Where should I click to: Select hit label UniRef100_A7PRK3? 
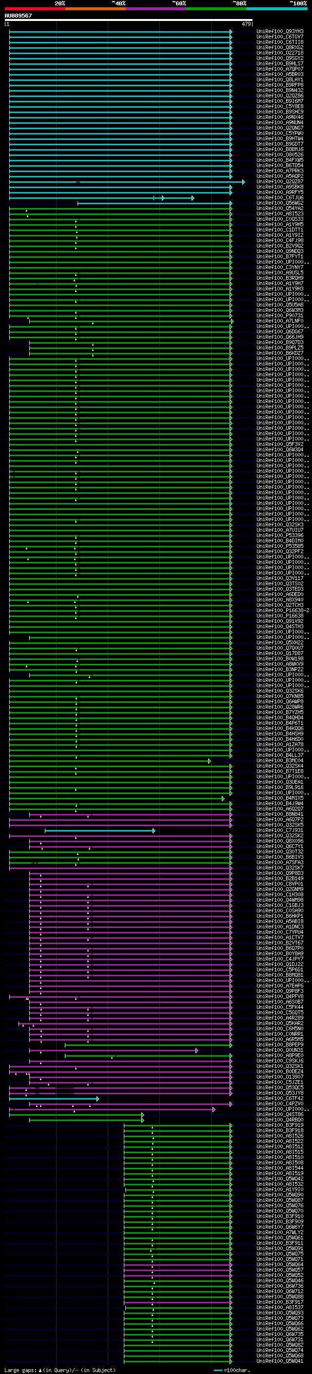(x=280, y=171)
